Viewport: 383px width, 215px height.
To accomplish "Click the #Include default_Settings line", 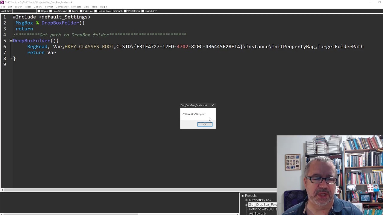I will pyautogui.click(x=51, y=17).
